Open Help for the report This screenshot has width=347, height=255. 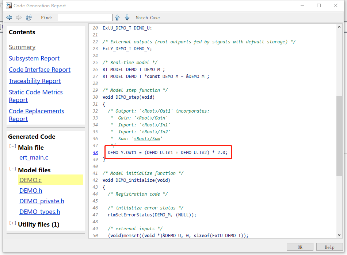point(329,247)
